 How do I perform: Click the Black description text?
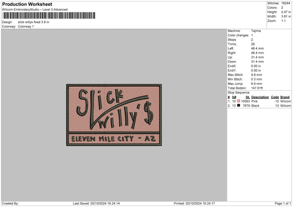255,106
